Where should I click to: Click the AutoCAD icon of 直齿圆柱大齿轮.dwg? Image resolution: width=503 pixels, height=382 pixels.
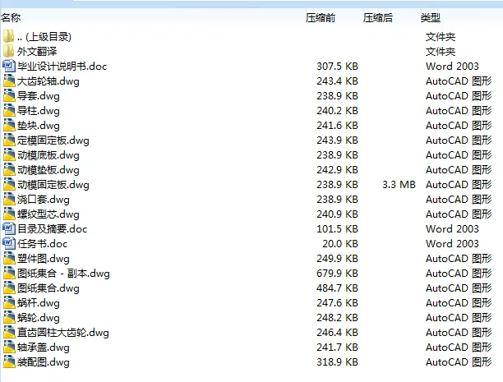[x=9, y=332]
